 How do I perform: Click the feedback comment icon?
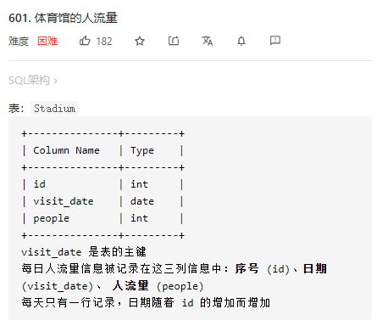[x=275, y=41]
